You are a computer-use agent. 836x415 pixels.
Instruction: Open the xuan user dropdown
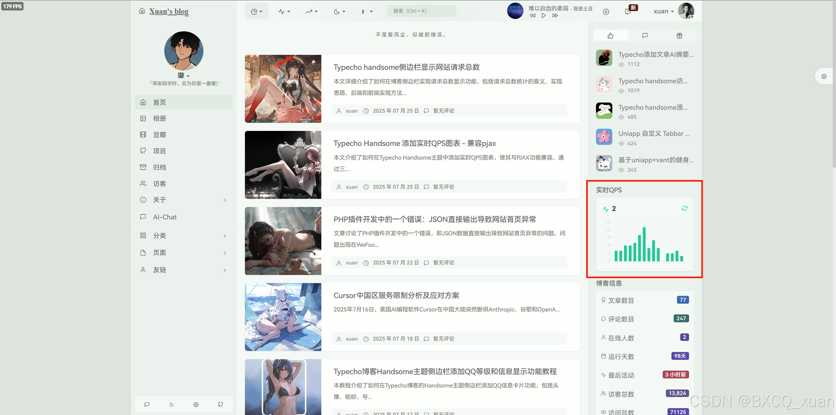[664, 11]
